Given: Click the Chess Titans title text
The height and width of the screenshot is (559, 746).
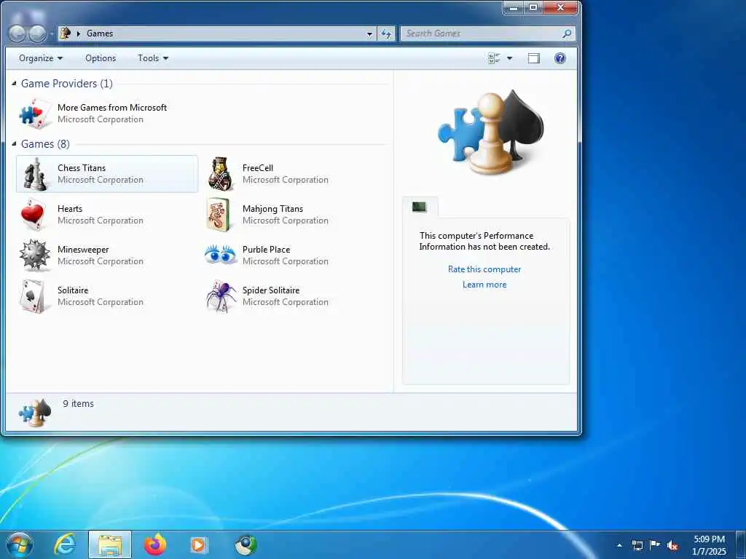Looking at the screenshot, I should click(x=82, y=168).
